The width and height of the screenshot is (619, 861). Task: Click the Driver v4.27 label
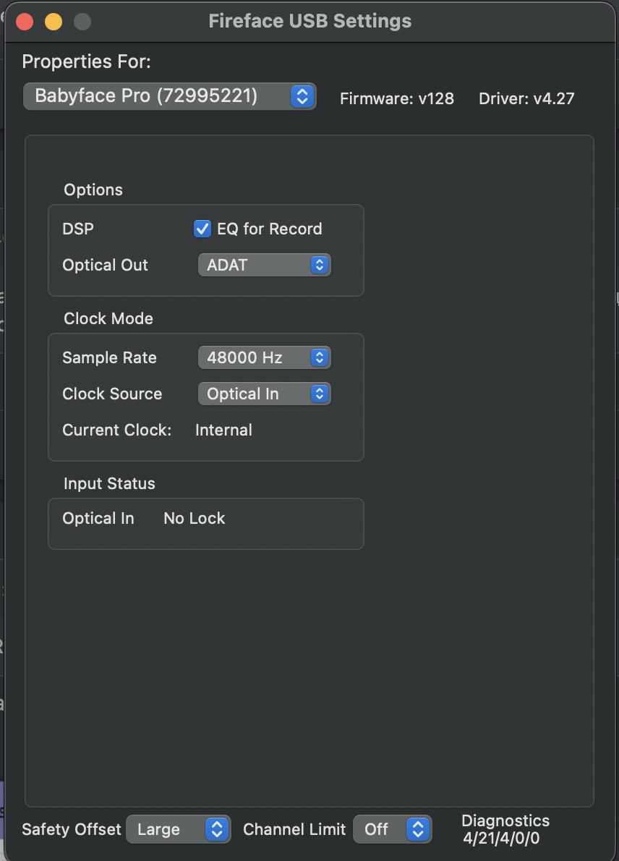pos(526,98)
